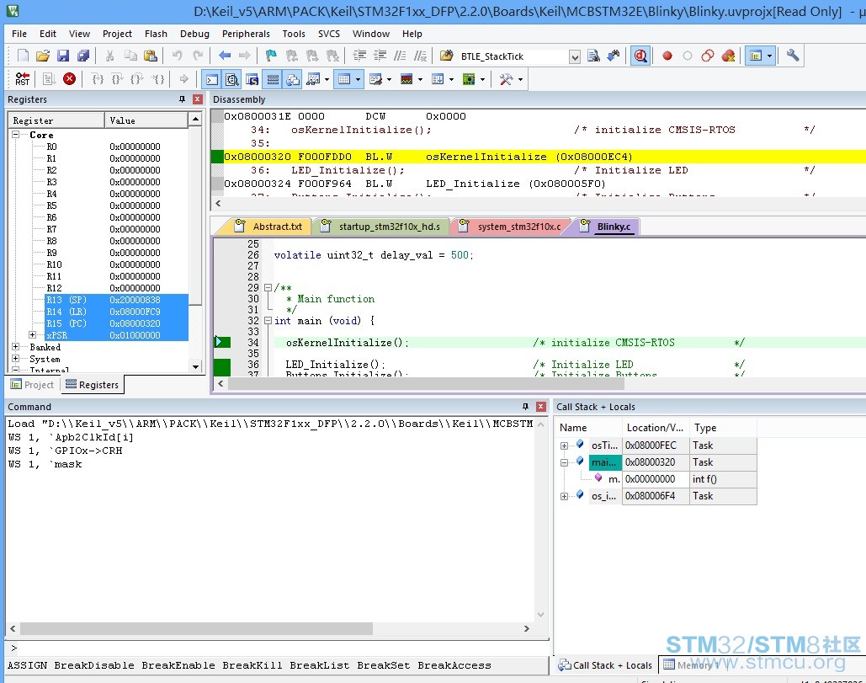This screenshot has width=866, height=683.
Task: Toggle the Symbols window button
Action: (x=252, y=79)
